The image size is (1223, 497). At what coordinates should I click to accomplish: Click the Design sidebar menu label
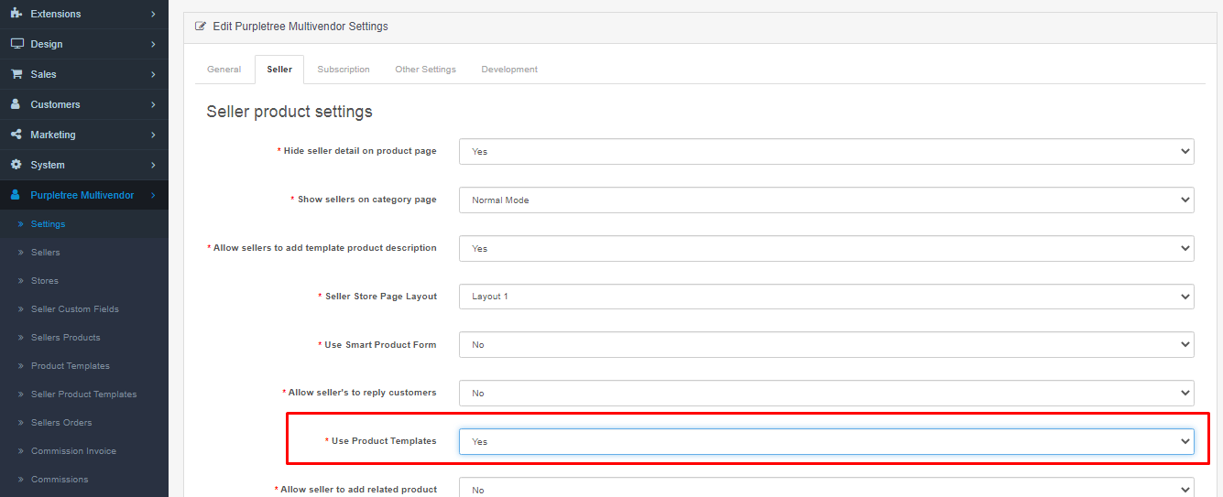pos(47,44)
